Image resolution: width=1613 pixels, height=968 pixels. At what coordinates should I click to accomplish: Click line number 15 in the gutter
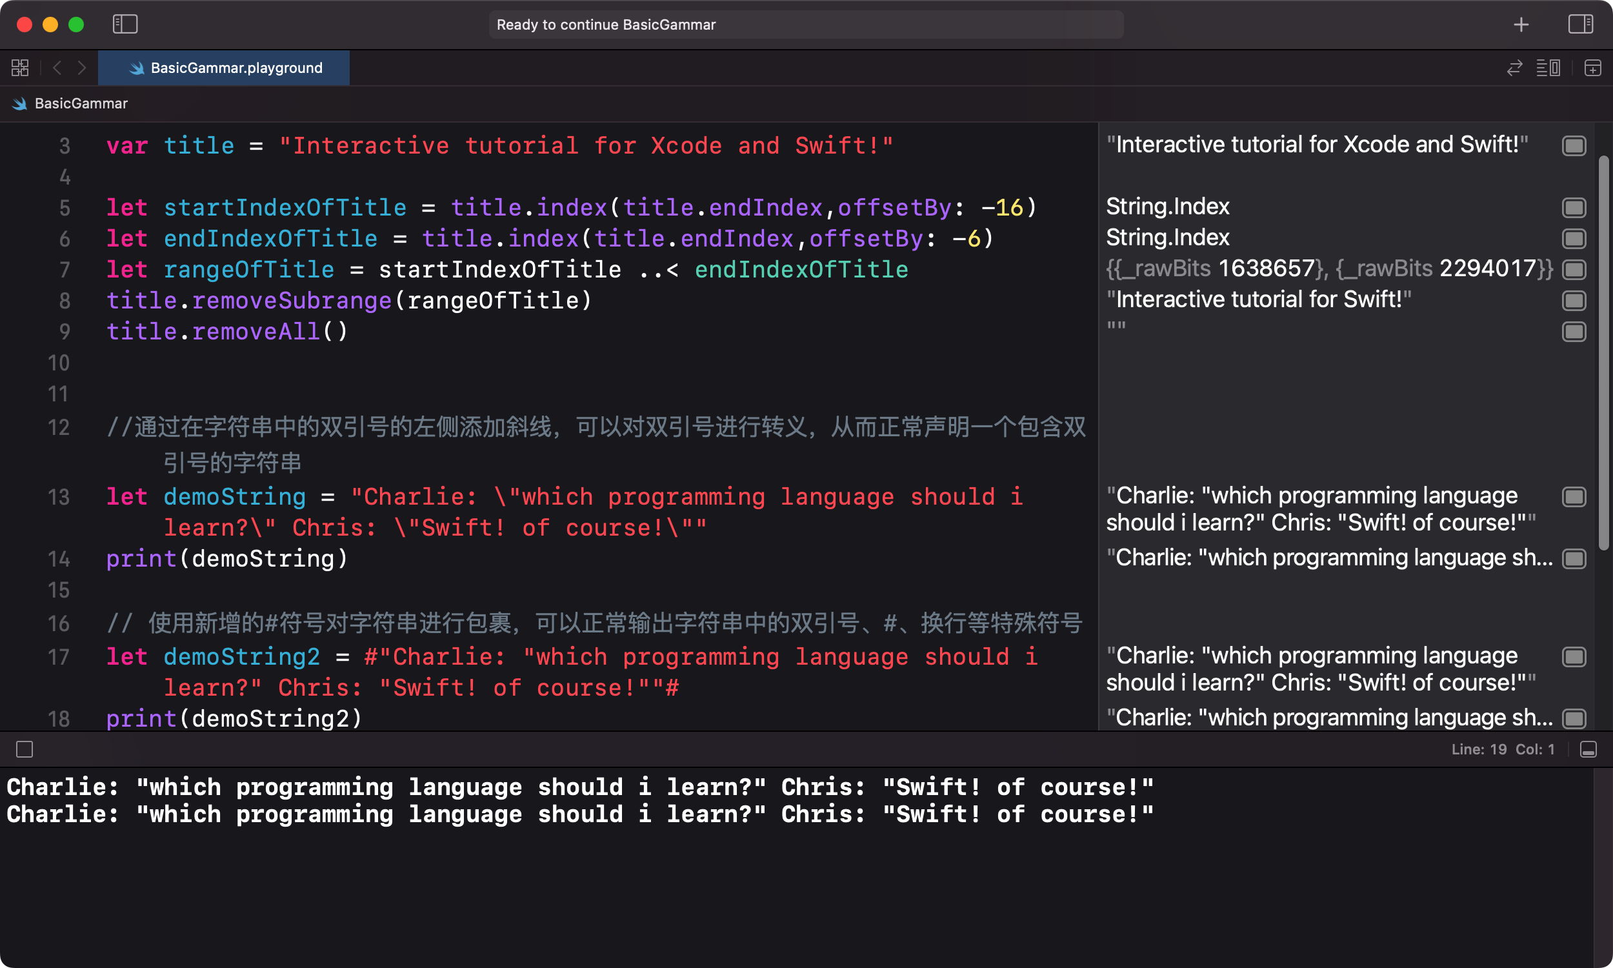point(58,590)
